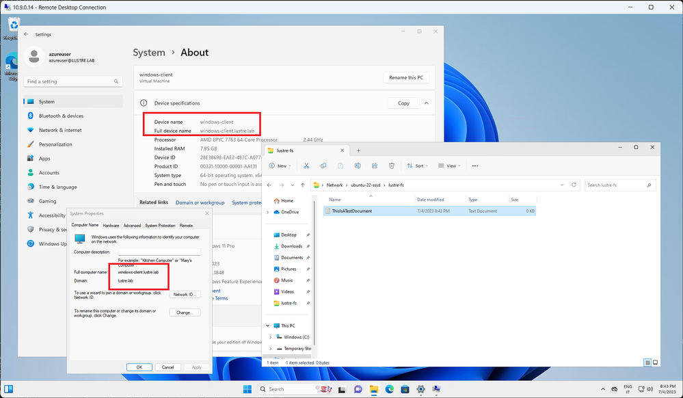The image size is (683, 398).
Task: Open the Chat app on the taskbar
Action: click(x=358, y=389)
